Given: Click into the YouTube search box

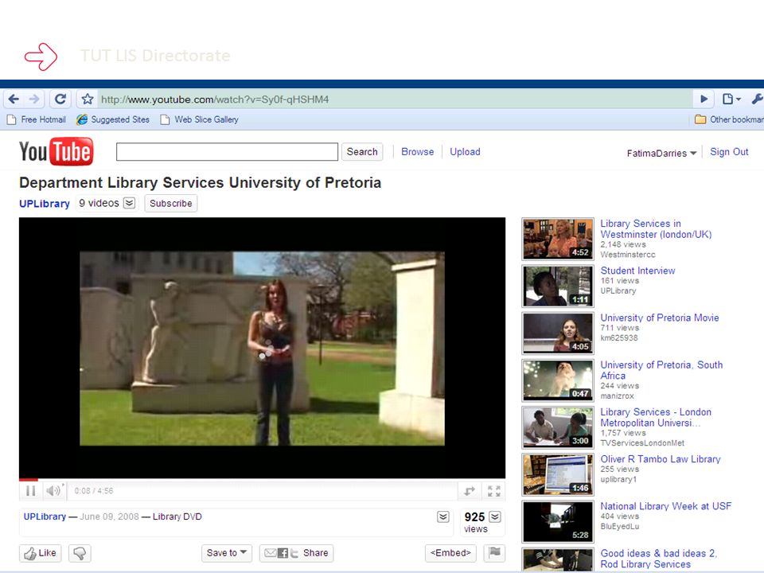Looking at the screenshot, I should tap(227, 151).
